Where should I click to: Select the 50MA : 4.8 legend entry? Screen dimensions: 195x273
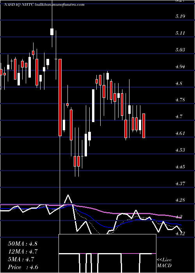(x=23, y=244)
